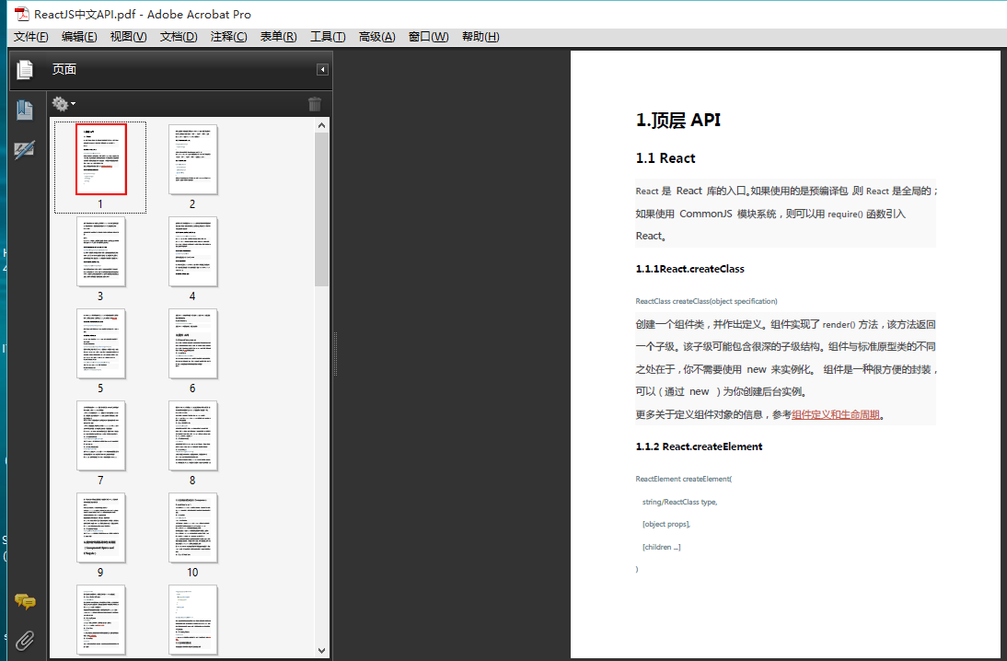Select page 1 thumbnail
This screenshot has height=661, width=1007.
tap(101, 159)
